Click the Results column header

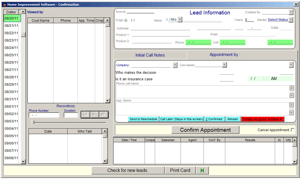pyautogui.click(x=250, y=140)
